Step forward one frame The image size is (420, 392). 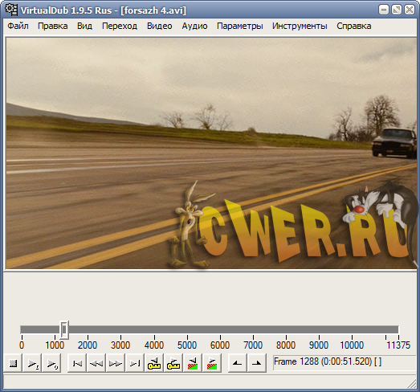click(116, 363)
